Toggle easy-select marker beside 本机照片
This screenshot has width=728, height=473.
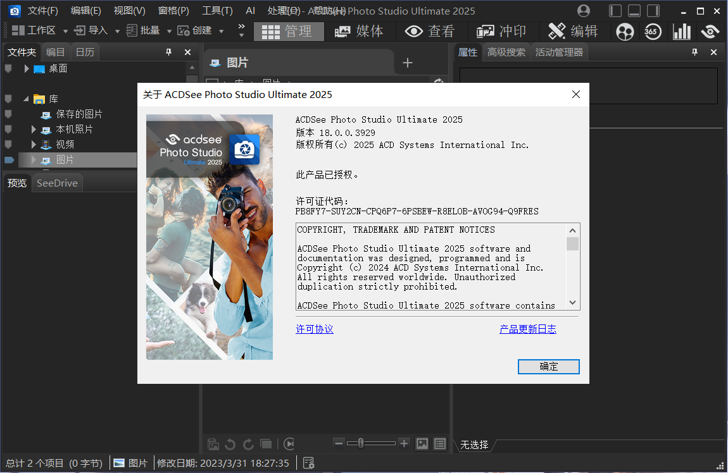click(8, 130)
